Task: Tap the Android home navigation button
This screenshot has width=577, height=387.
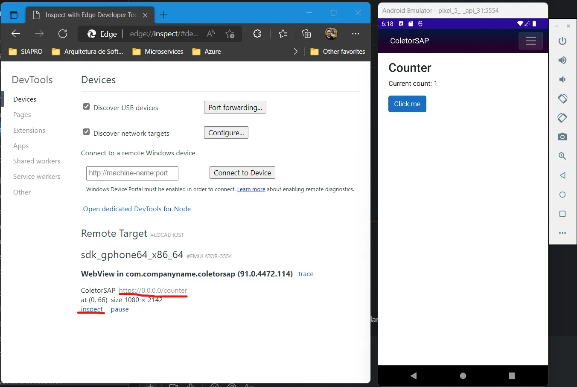Action: point(463,376)
